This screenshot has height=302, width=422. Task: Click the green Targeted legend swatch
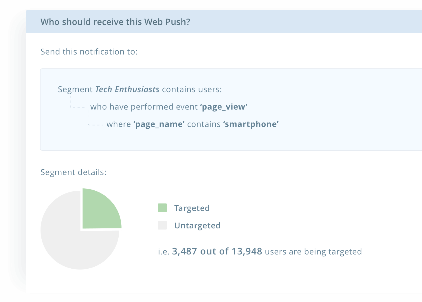(162, 208)
